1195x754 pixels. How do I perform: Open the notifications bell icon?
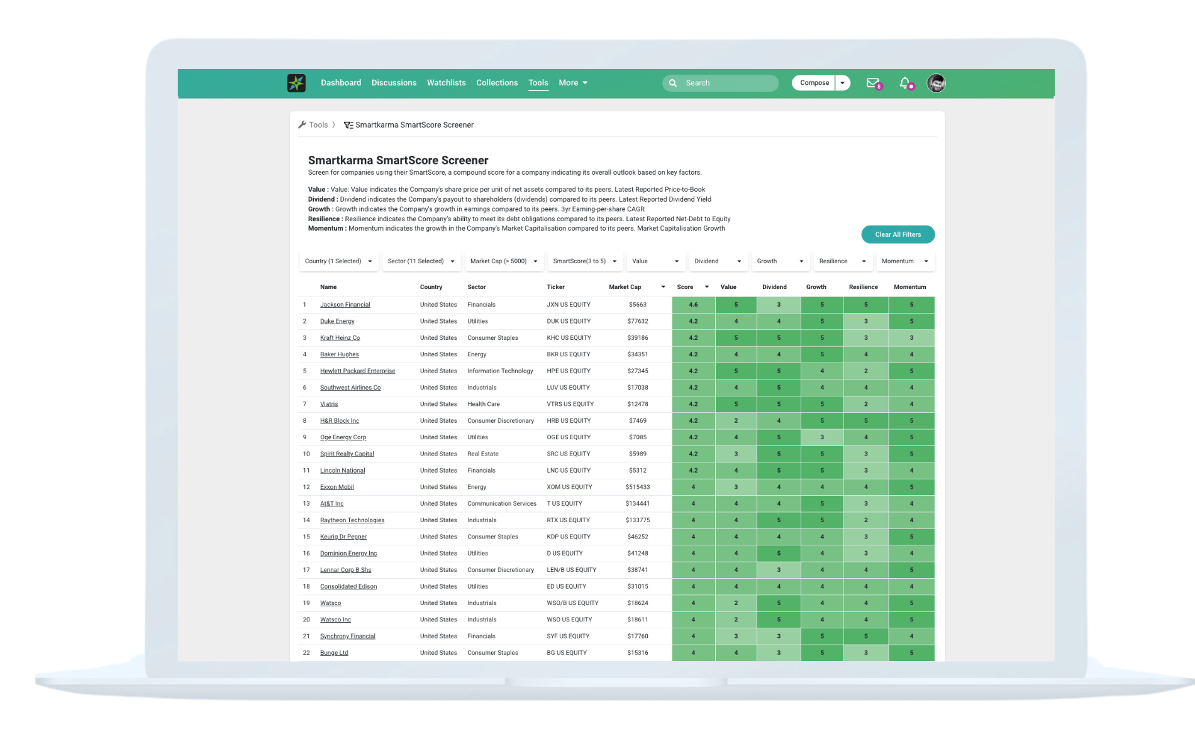(x=905, y=83)
